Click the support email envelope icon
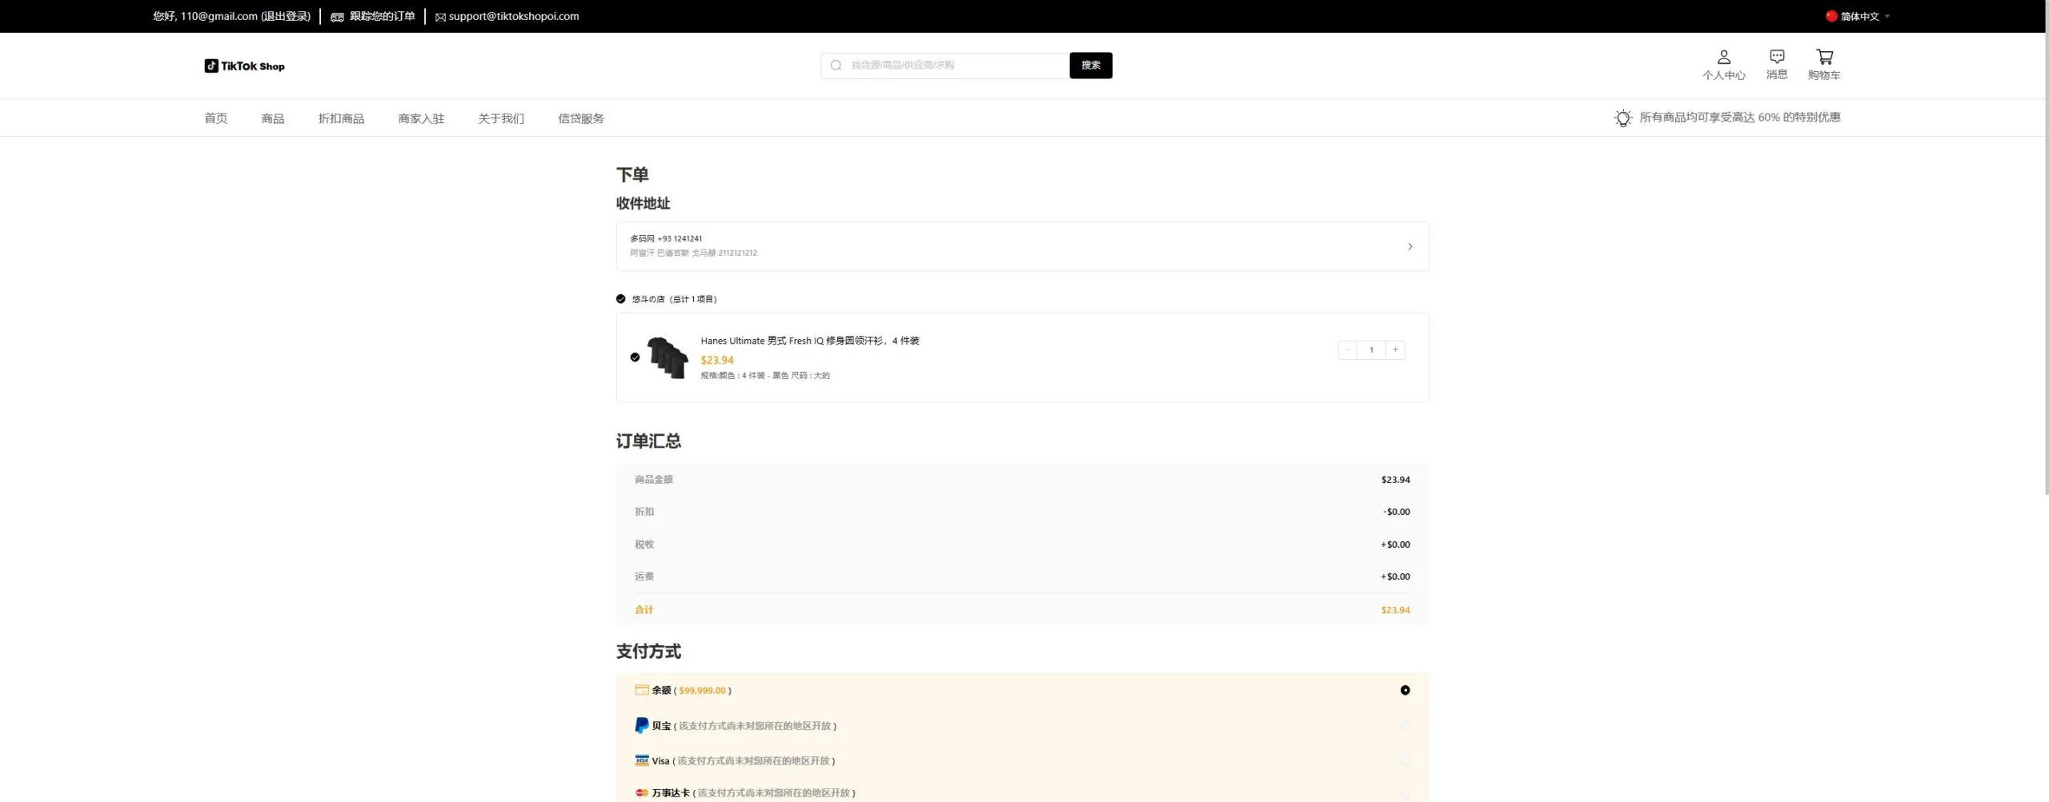Viewport: 2049px width, 802px height. 439,17
